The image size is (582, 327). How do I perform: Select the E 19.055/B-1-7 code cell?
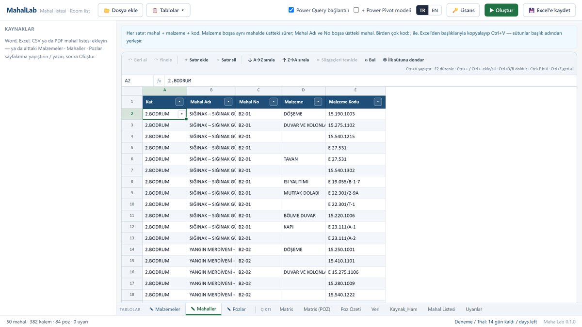coord(356,182)
